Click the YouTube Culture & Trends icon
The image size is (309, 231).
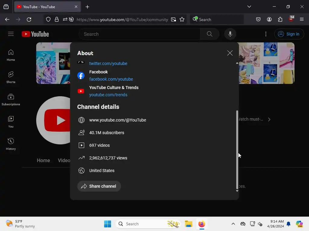click(81, 91)
